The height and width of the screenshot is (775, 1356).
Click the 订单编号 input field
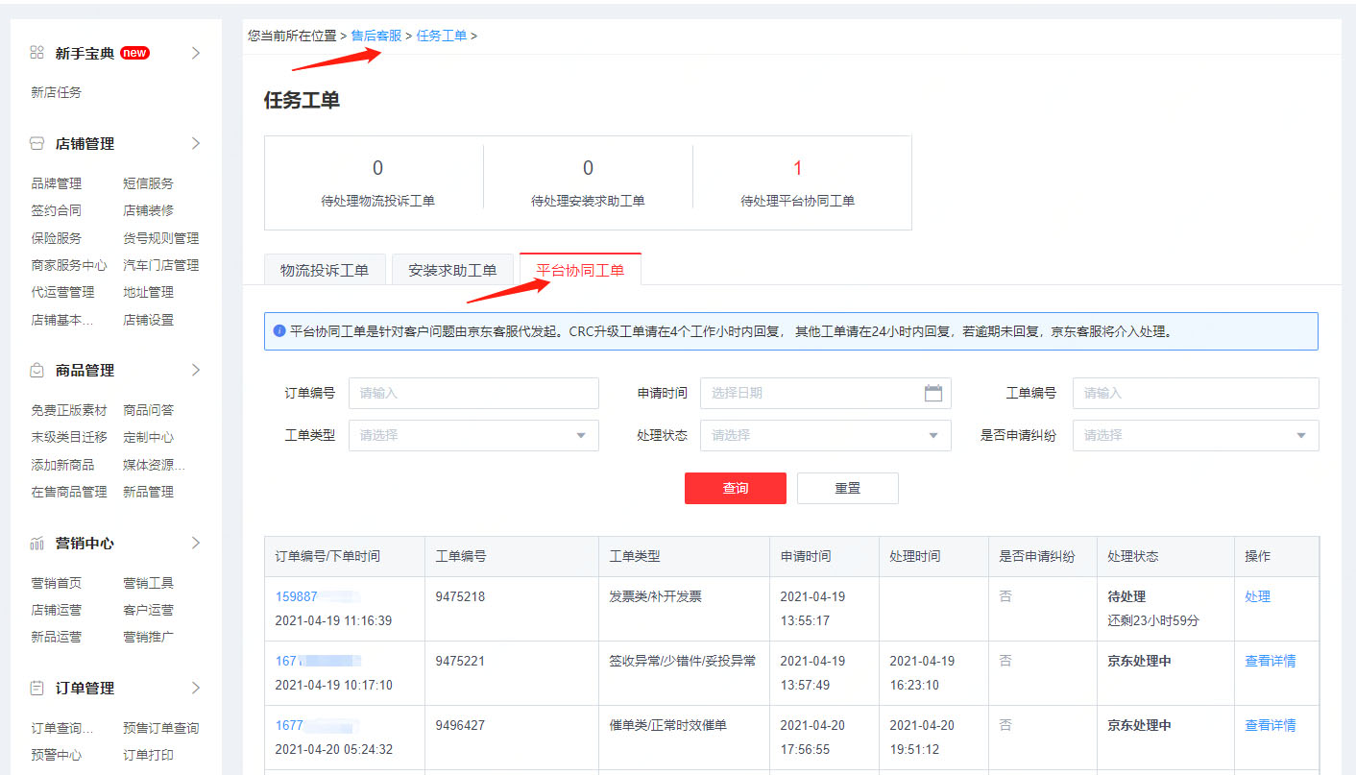pyautogui.click(x=473, y=393)
